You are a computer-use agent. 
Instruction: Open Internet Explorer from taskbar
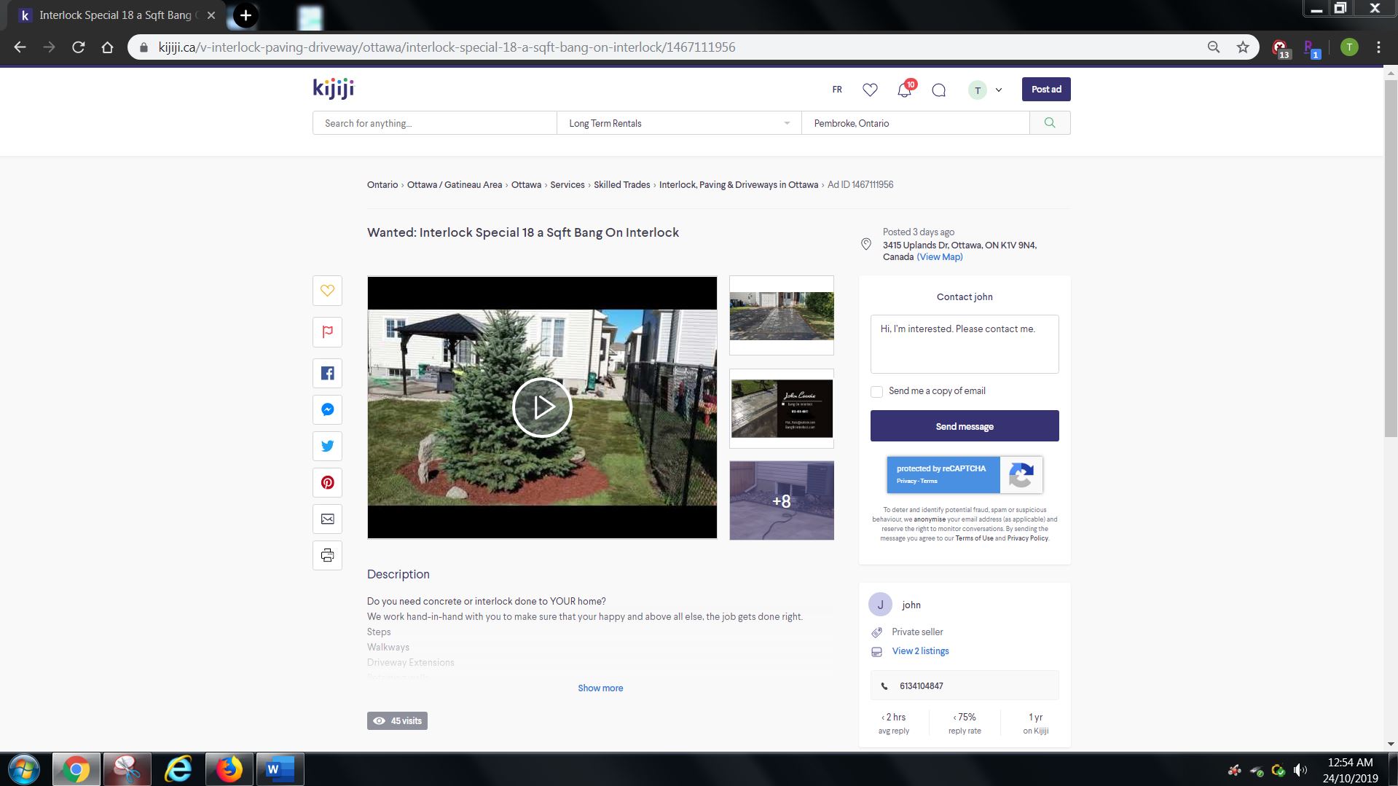[178, 769]
